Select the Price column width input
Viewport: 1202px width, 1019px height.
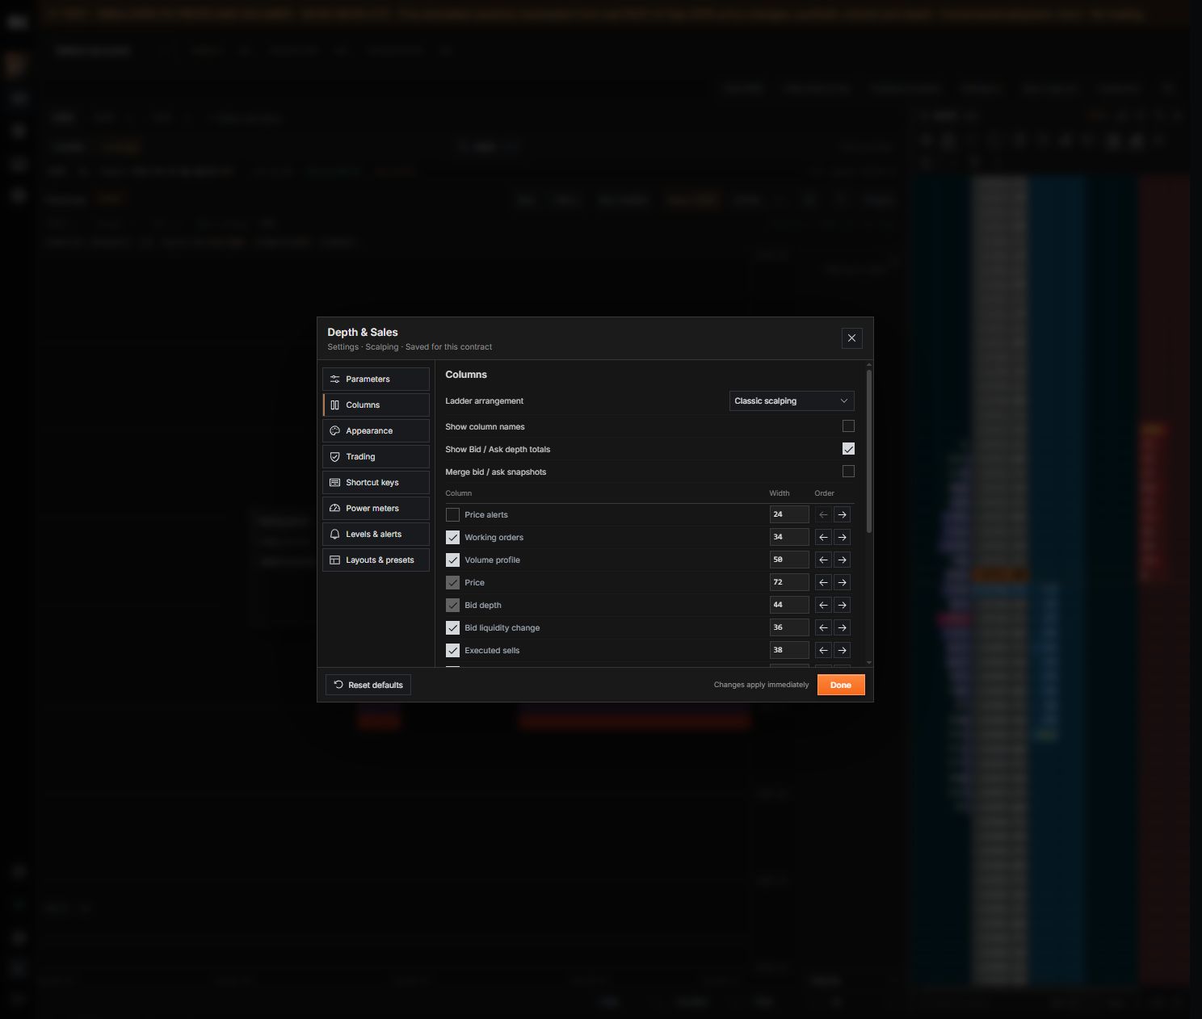coord(789,582)
